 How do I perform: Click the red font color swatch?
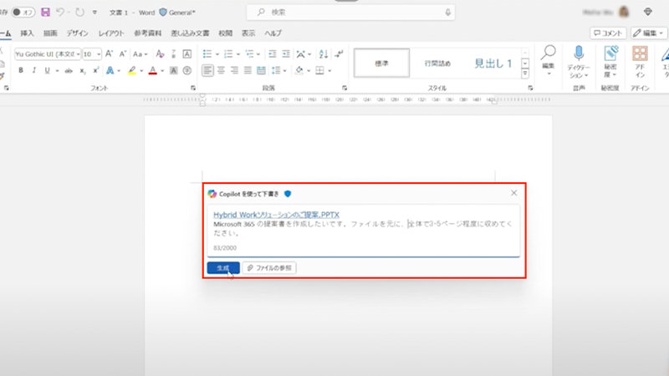[x=153, y=71]
